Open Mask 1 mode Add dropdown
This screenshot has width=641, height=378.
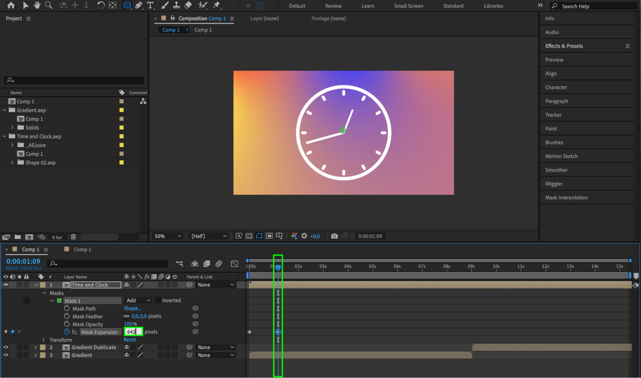(138, 300)
